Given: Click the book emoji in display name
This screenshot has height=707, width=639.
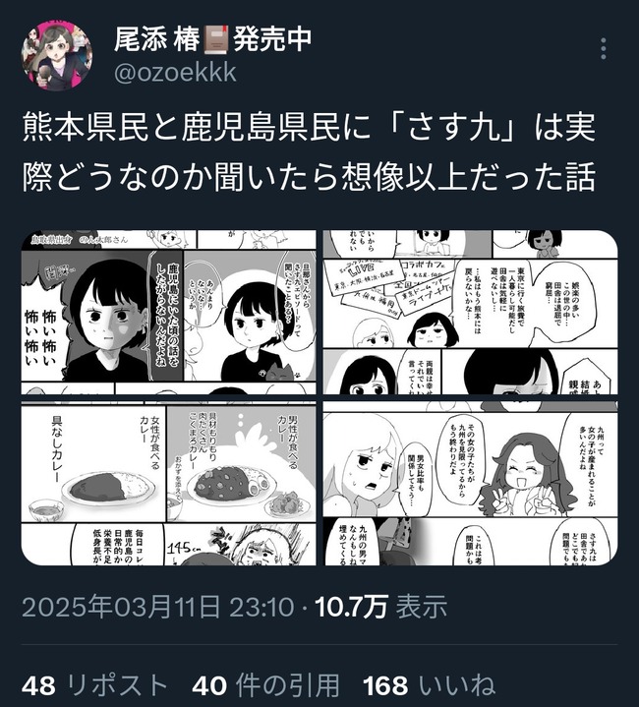Looking at the screenshot, I should 217,39.
